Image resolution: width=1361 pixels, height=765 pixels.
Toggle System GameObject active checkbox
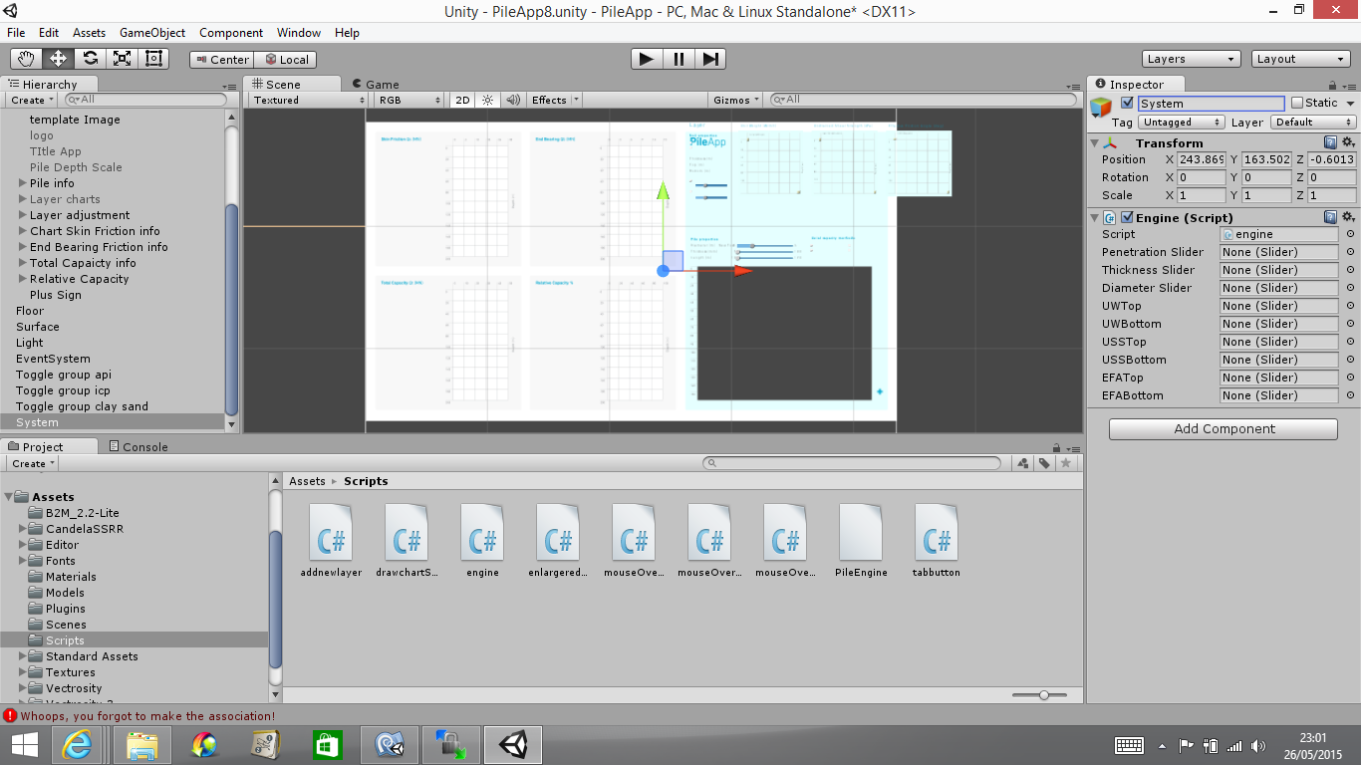pos(1127,103)
